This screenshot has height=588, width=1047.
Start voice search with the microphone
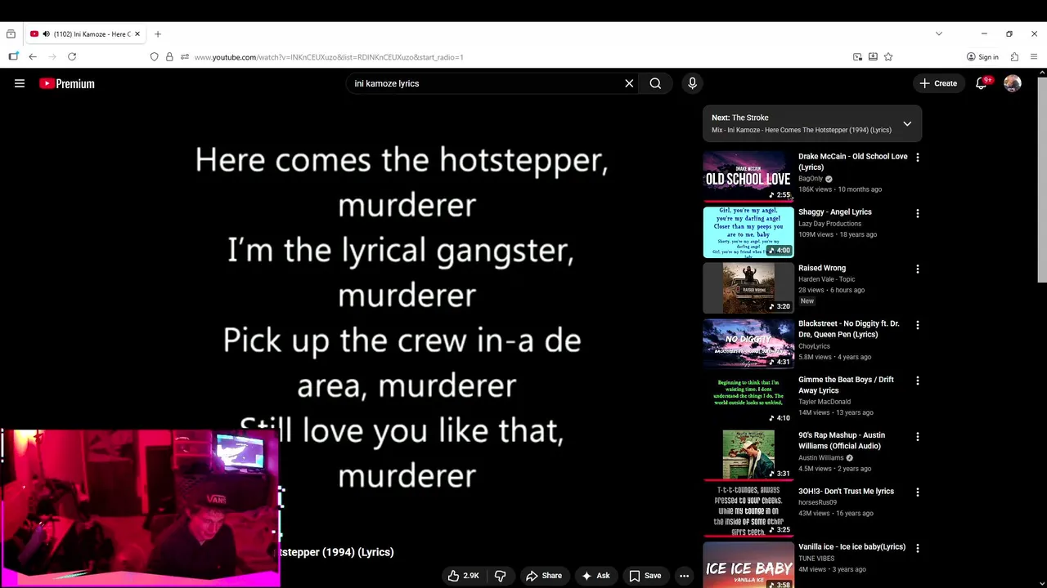pyautogui.click(x=692, y=83)
